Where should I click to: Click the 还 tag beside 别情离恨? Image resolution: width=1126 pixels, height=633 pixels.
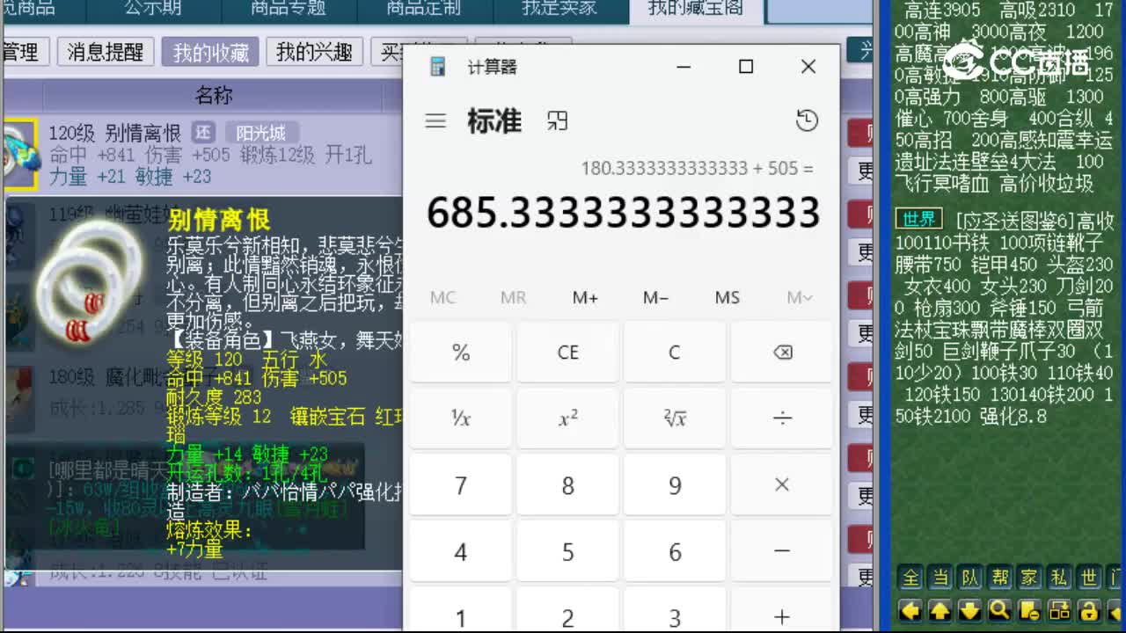pyautogui.click(x=204, y=133)
